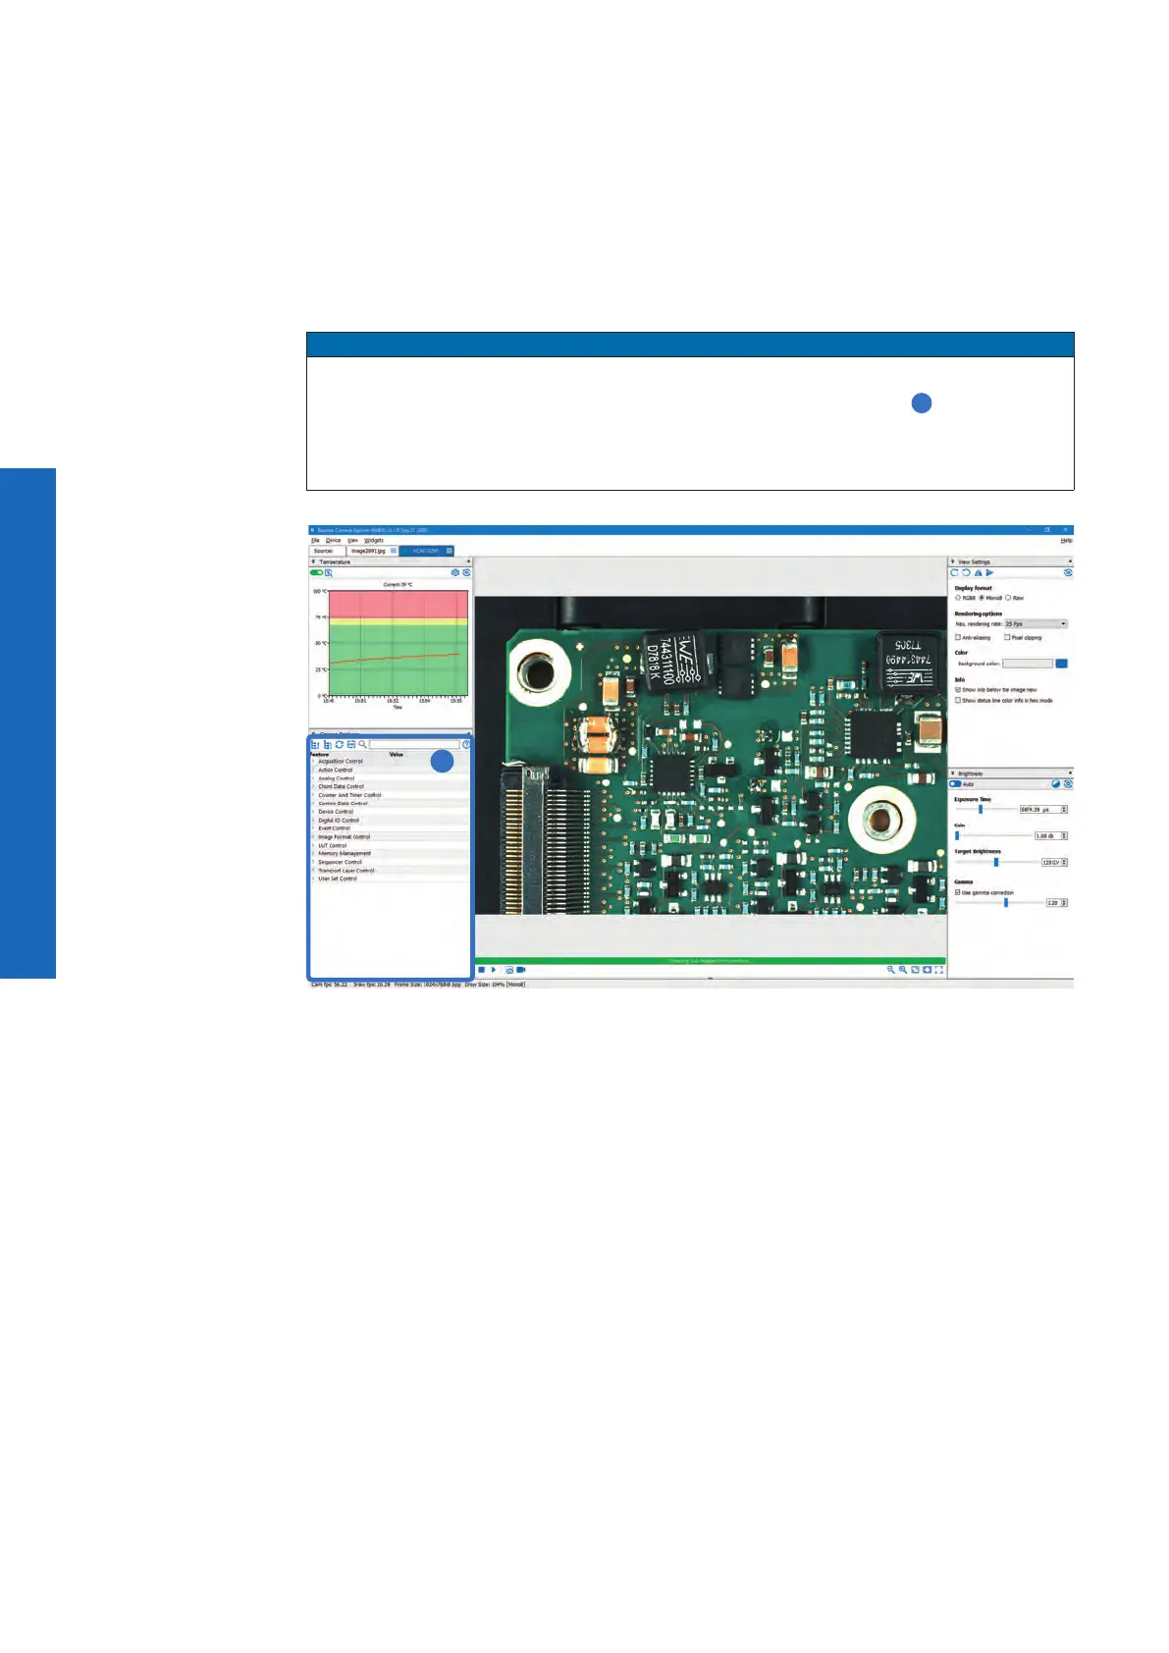1169x1653 pixels.
Task: Open the View menu
Action: click(x=352, y=540)
